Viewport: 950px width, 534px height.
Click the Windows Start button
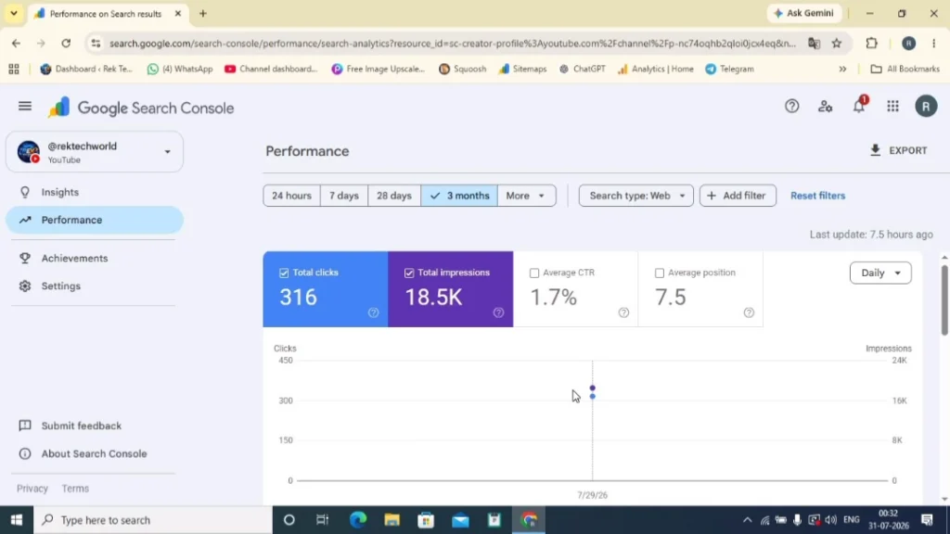pos(17,520)
